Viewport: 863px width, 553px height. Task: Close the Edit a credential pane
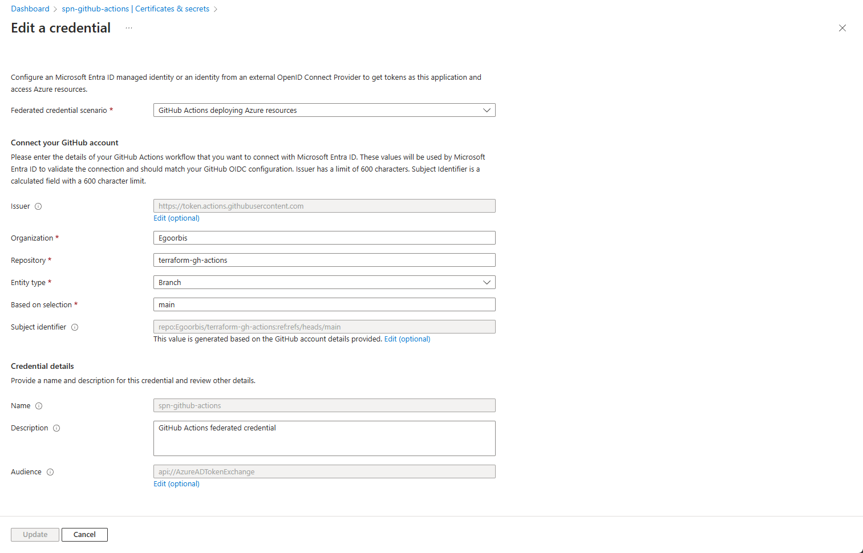[x=842, y=28]
